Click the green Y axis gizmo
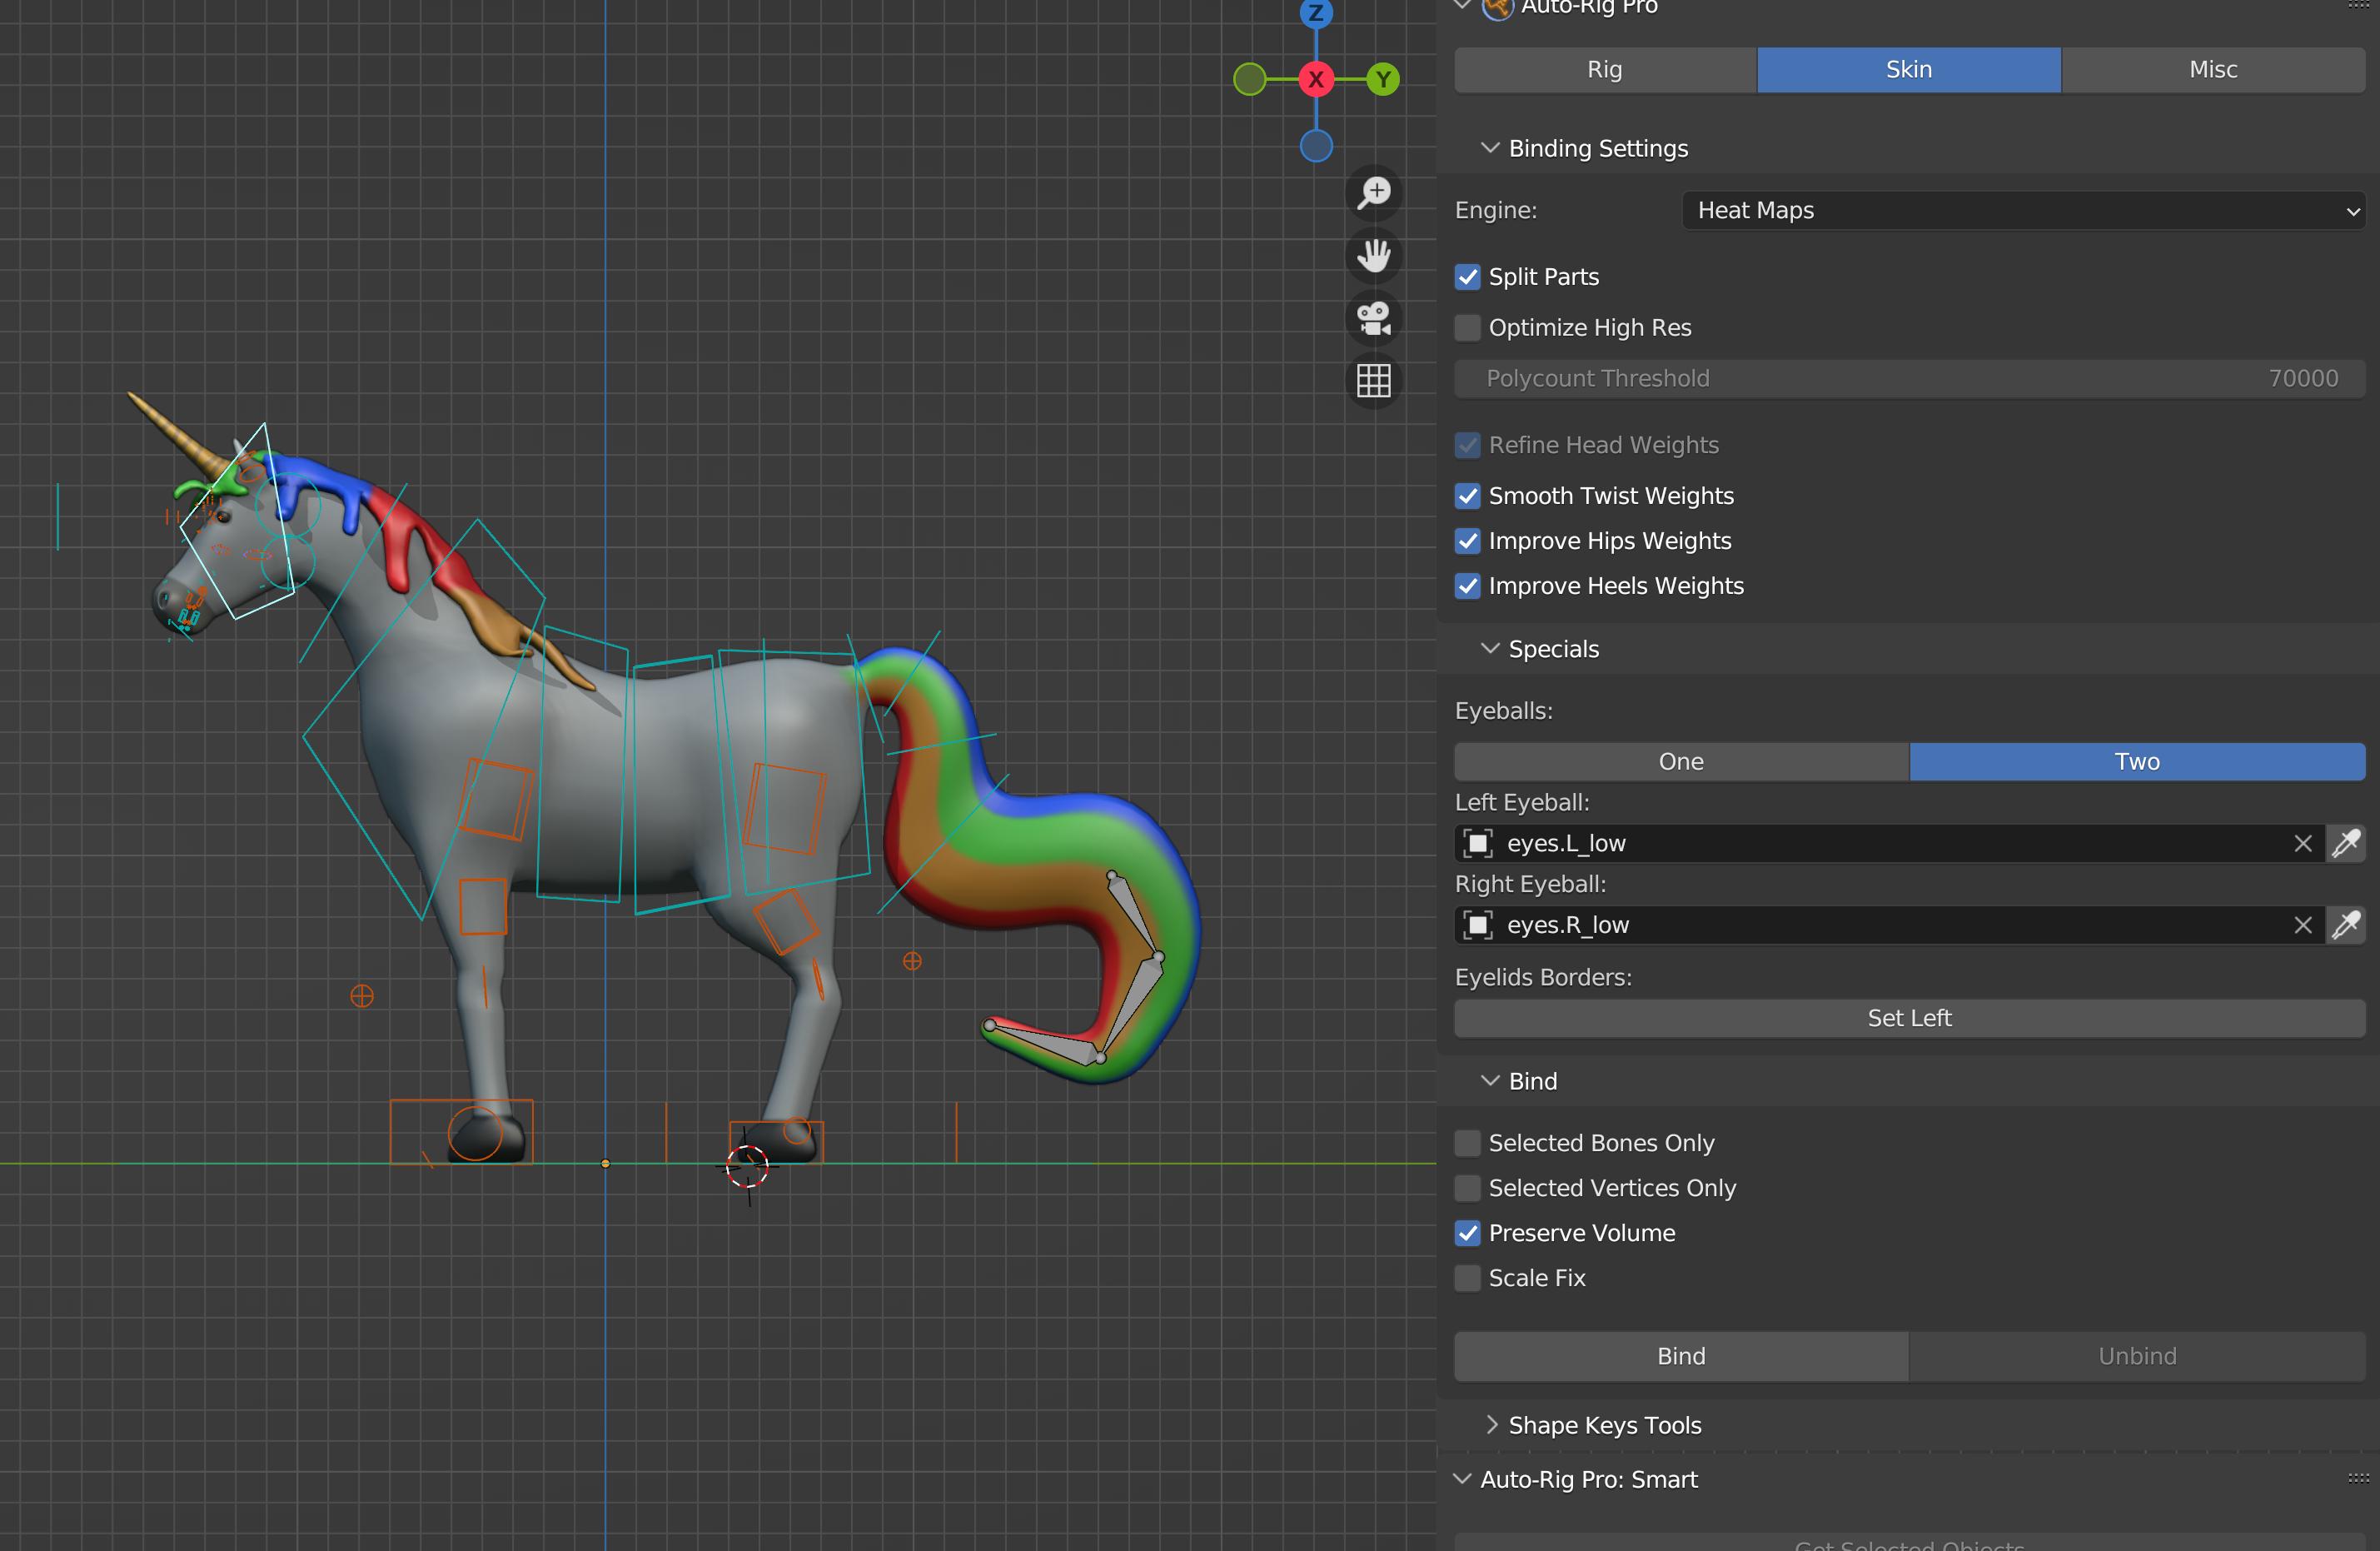The image size is (2380, 1551). pos(1383,79)
